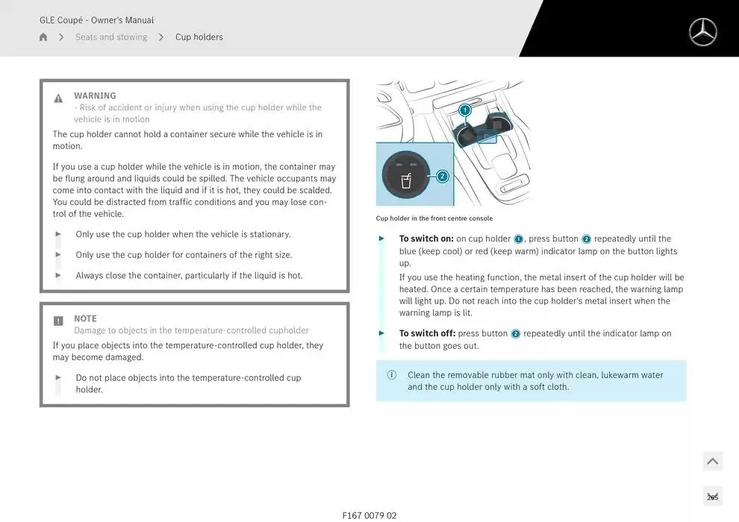Click the document code F167 0079 02

[x=369, y=515]
